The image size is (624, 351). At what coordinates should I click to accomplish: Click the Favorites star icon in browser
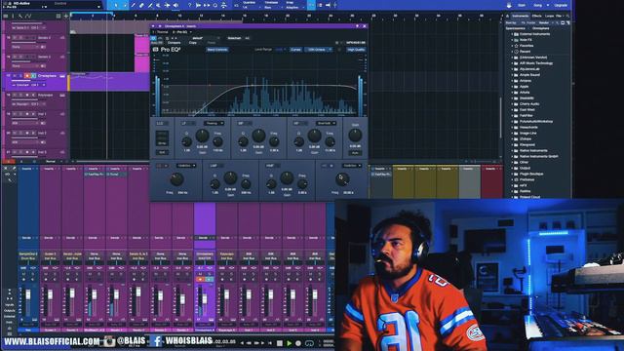(x=516, y=46)
